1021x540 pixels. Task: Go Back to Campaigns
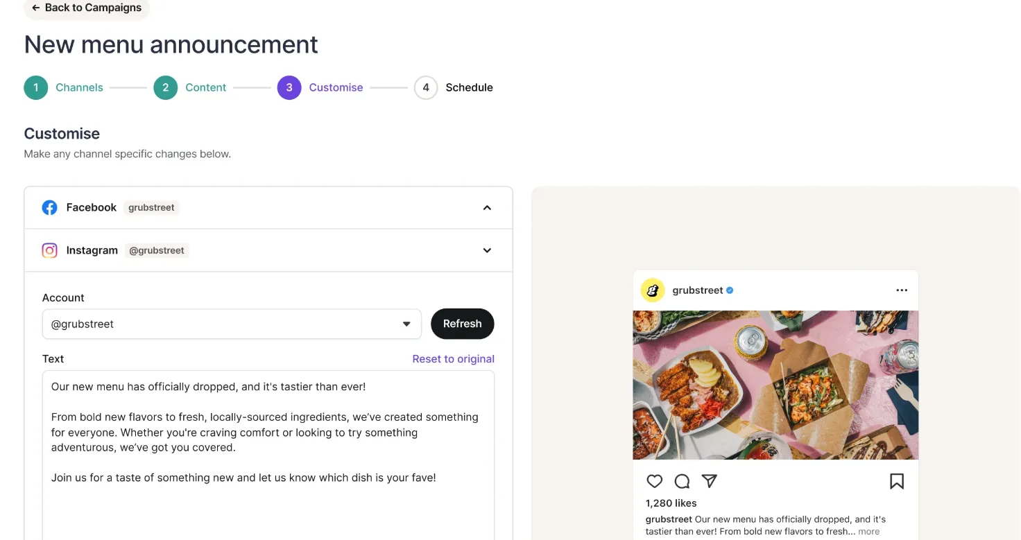(x=86, y=8)
